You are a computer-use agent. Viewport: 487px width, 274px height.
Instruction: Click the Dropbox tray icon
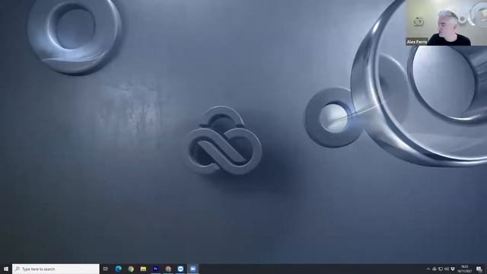pyautogui.click(x=453, y=269)
